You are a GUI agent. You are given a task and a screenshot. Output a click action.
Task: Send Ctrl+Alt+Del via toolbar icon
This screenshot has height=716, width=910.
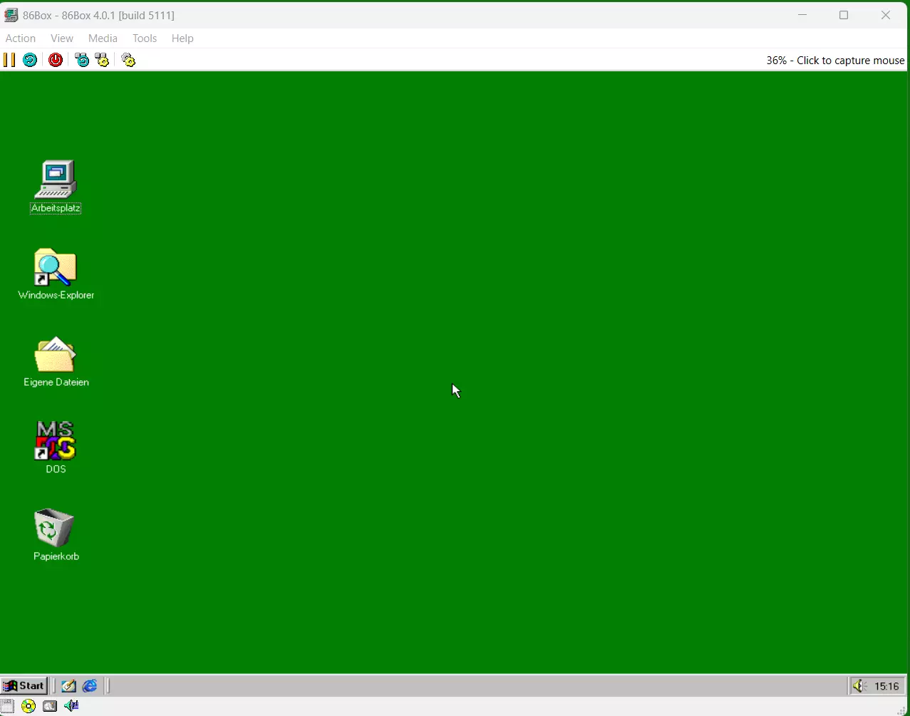[x=82, y=60]
